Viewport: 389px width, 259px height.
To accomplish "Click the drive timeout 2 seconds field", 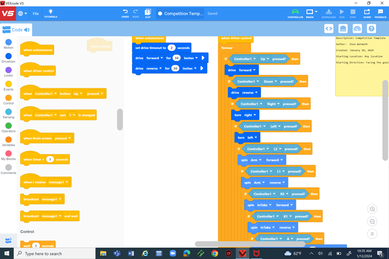I will [x=171, y=48].
